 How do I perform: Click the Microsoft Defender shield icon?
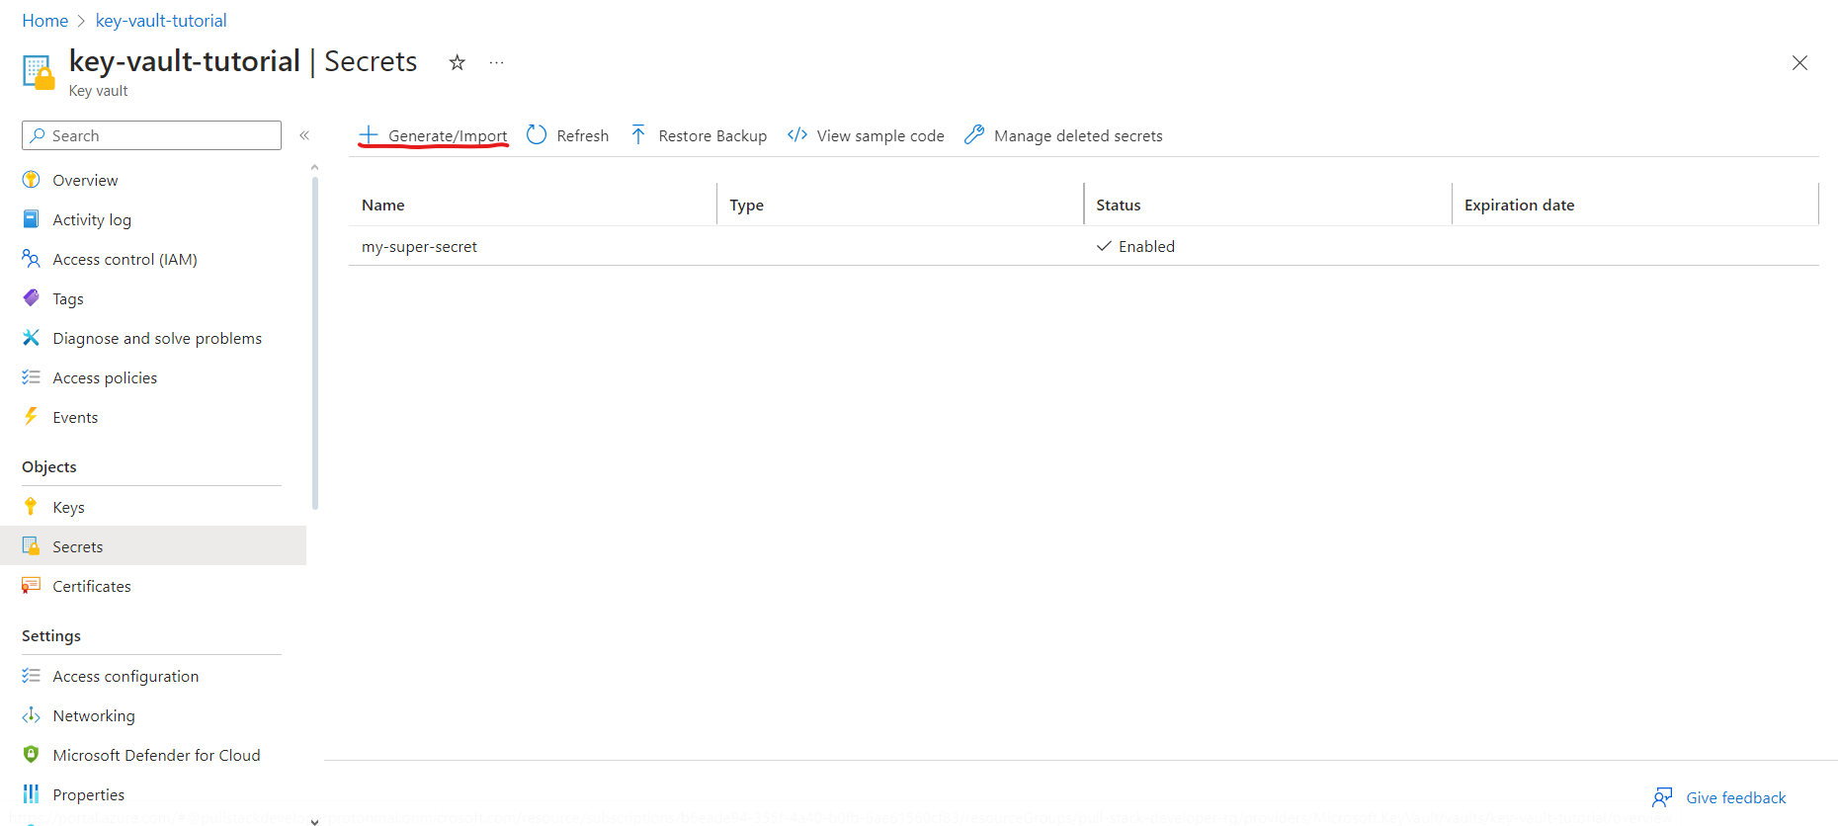click(x=32, y=755)
